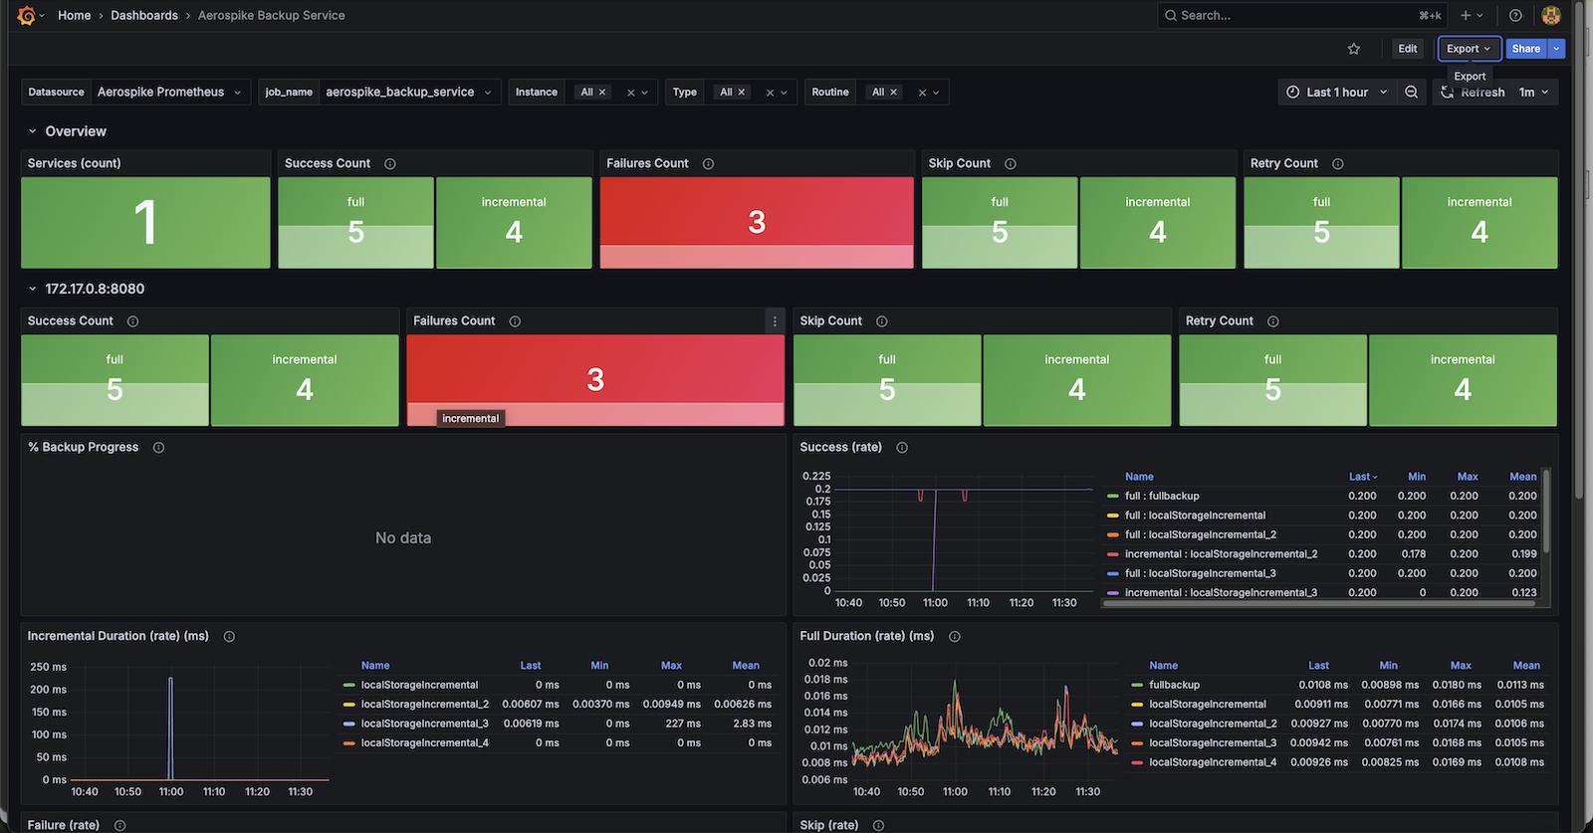Show info for Success (rate) panel
The image size is (1593, 833).
(902, 448)
